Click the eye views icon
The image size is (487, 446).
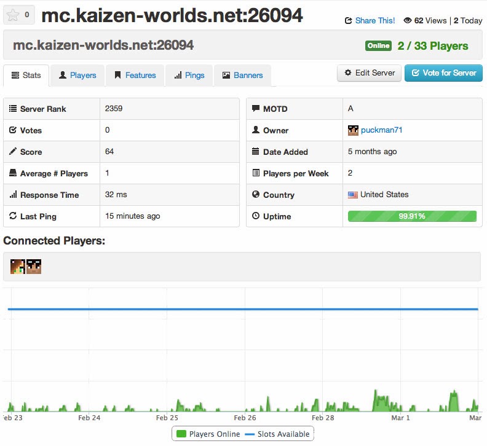point(407,20)
